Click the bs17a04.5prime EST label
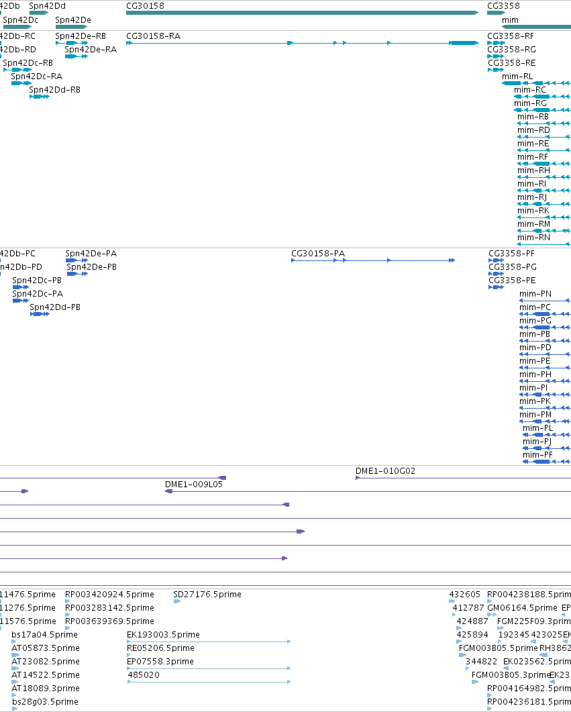This screenshot has height=712, width=571. point(45,634)
